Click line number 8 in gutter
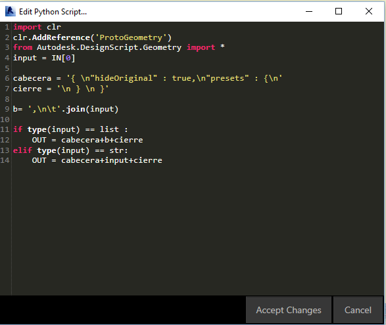 coord(7,99)
